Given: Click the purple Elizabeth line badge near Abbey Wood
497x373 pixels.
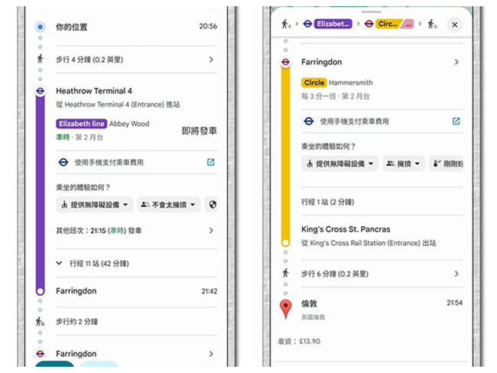Looking at the screenshot, I should pos(81,123).
